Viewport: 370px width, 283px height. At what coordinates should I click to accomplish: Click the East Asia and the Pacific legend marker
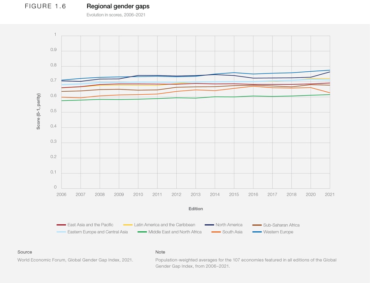click(x=61, y=225)
